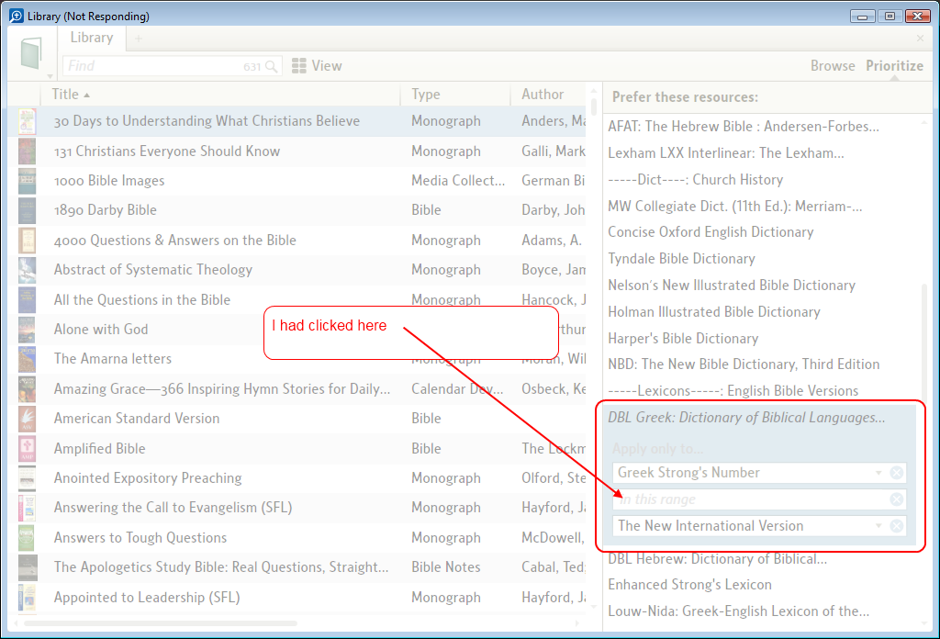
Task: Open dropdown arrow below the Library book icon
Action: coord(50,76)
